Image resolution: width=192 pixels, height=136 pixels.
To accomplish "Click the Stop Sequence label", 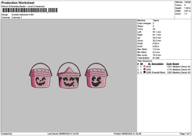I will coord(145,61).
